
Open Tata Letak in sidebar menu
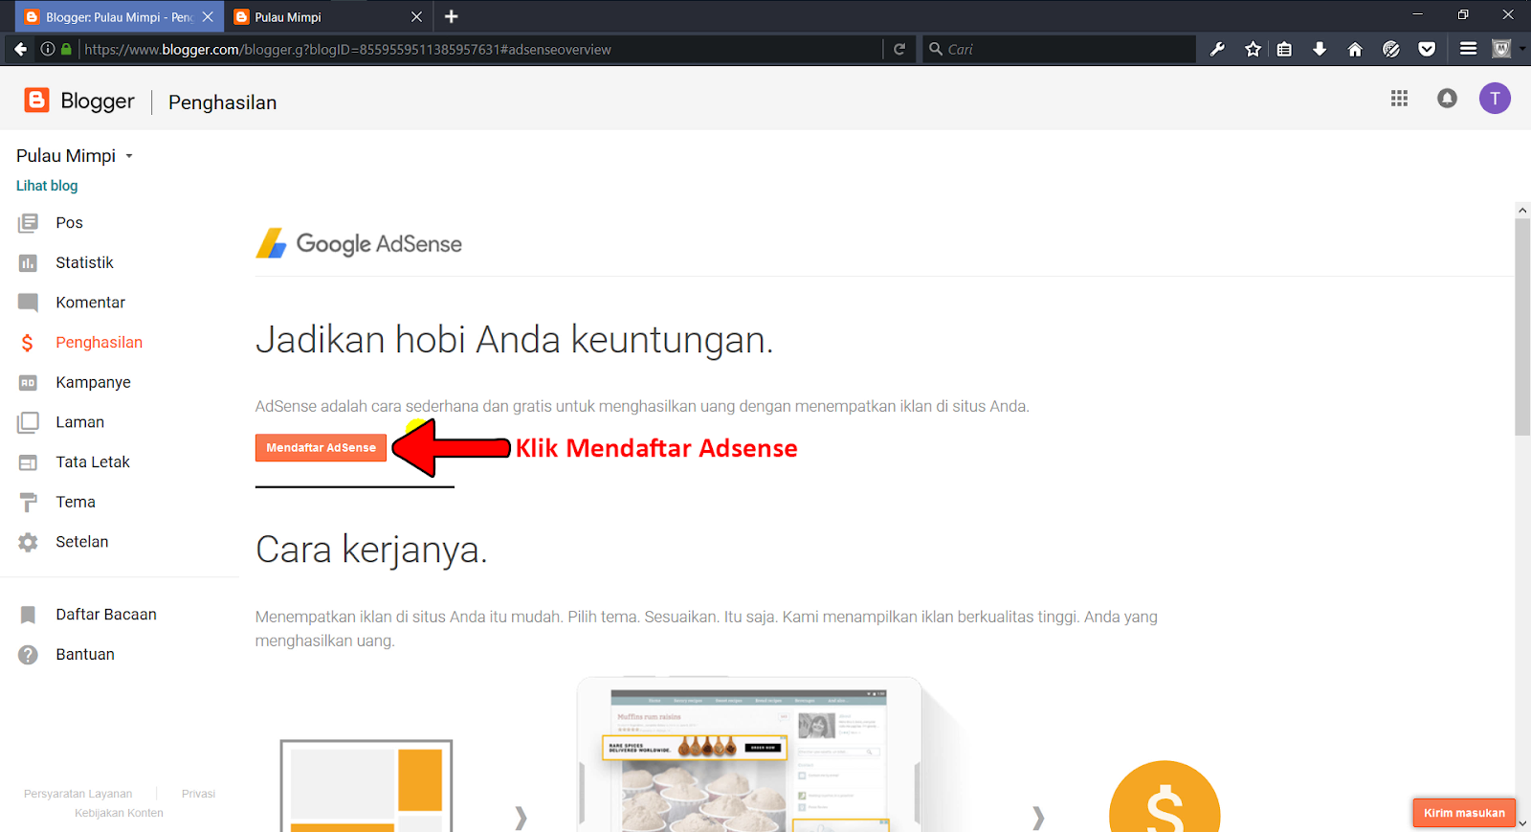click(93, 462)
